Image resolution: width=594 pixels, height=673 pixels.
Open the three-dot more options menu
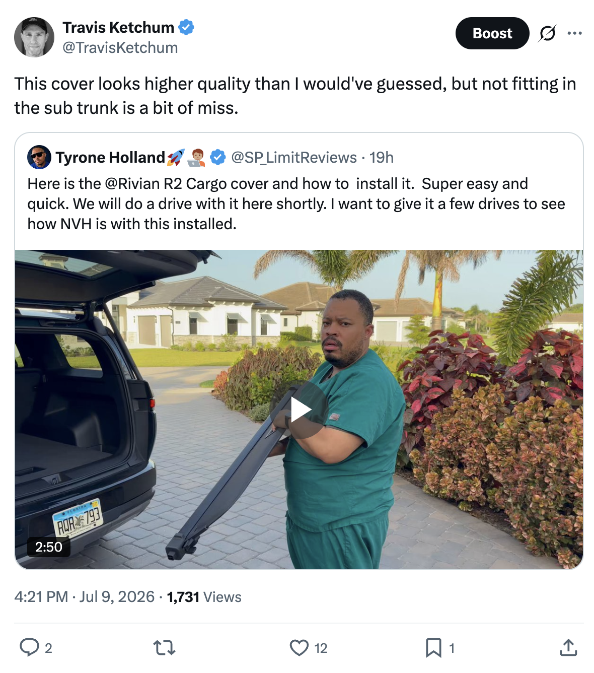pos(574,33)
